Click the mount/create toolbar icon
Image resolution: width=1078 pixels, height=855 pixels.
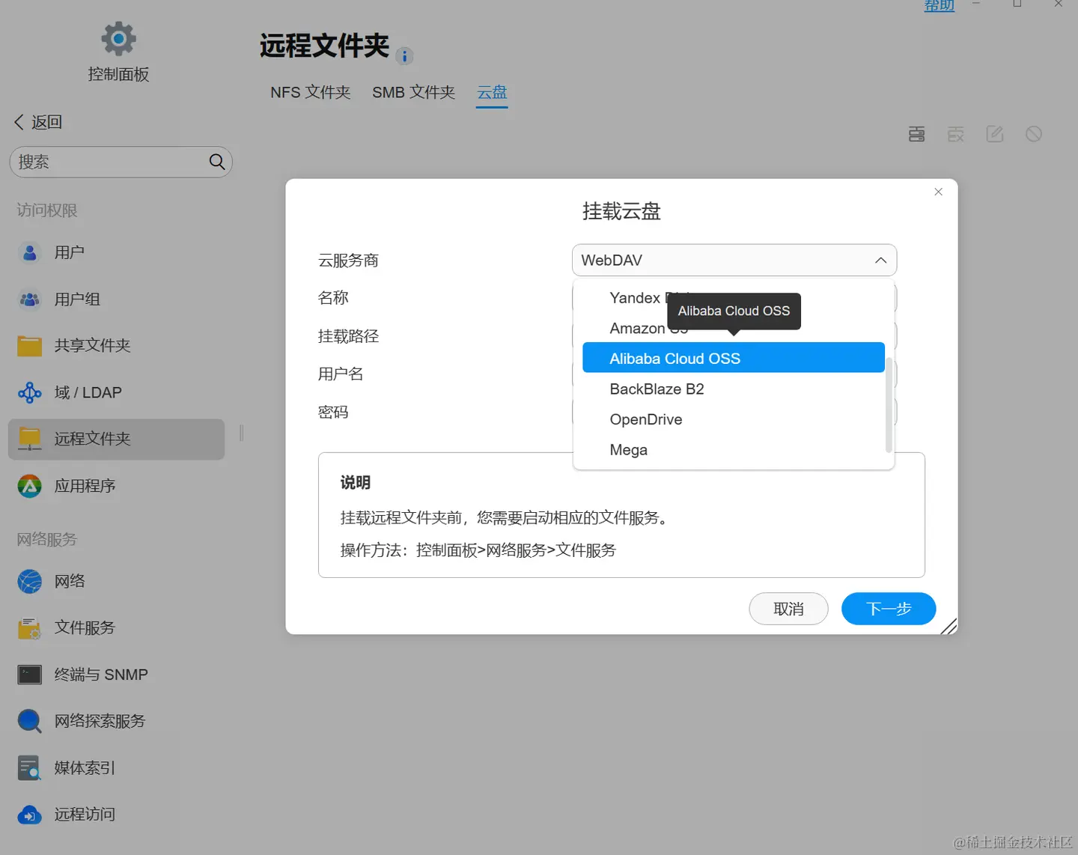click(x=917, y=134)
